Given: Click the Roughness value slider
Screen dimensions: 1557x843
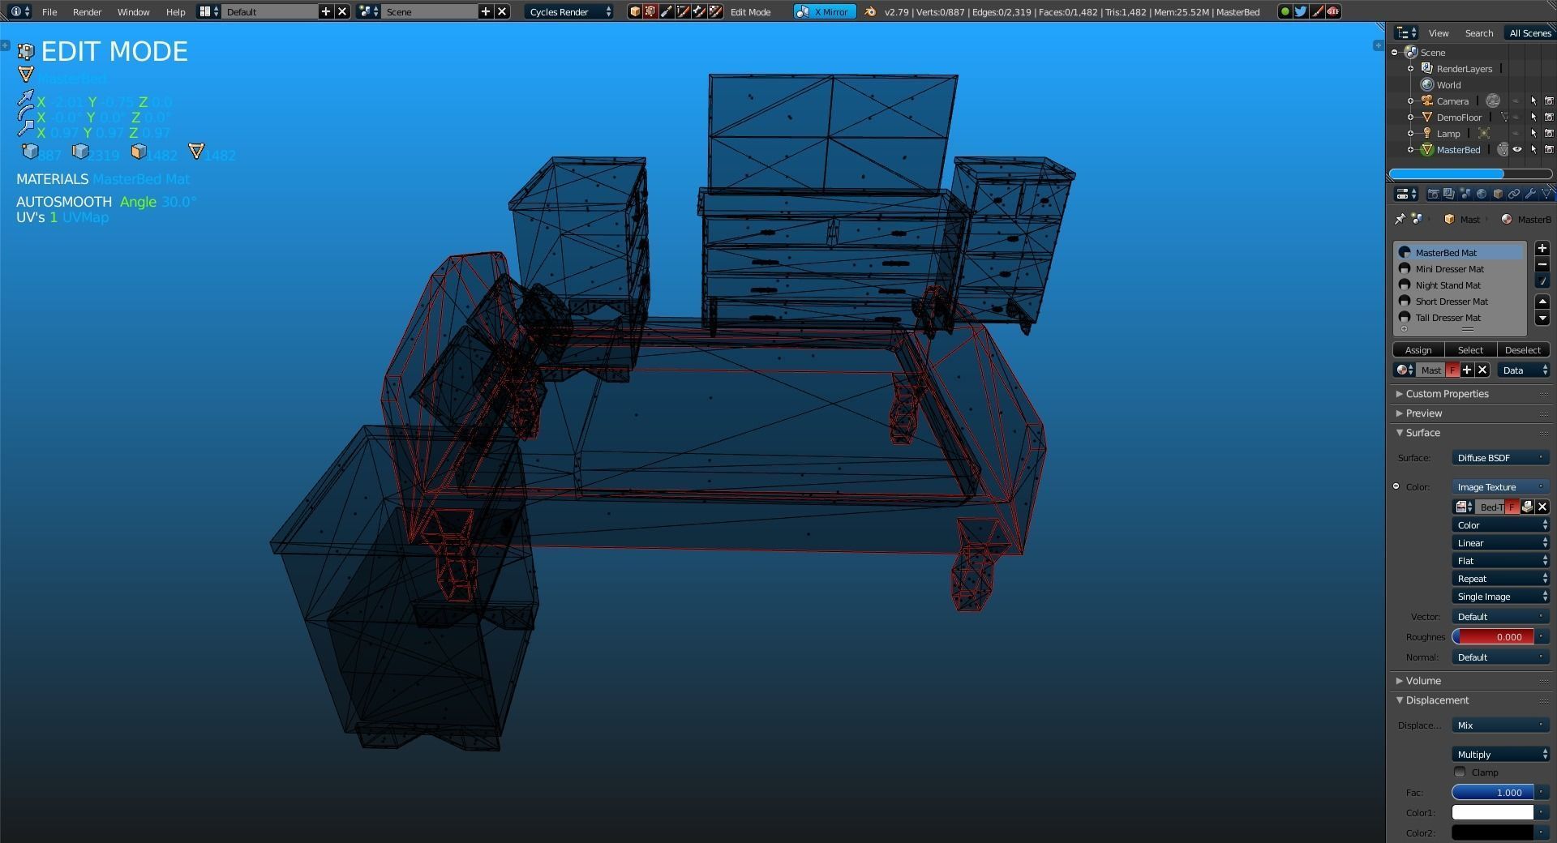Looking at the screenshot, I should pyautogui.click(x=1493, y=637).
